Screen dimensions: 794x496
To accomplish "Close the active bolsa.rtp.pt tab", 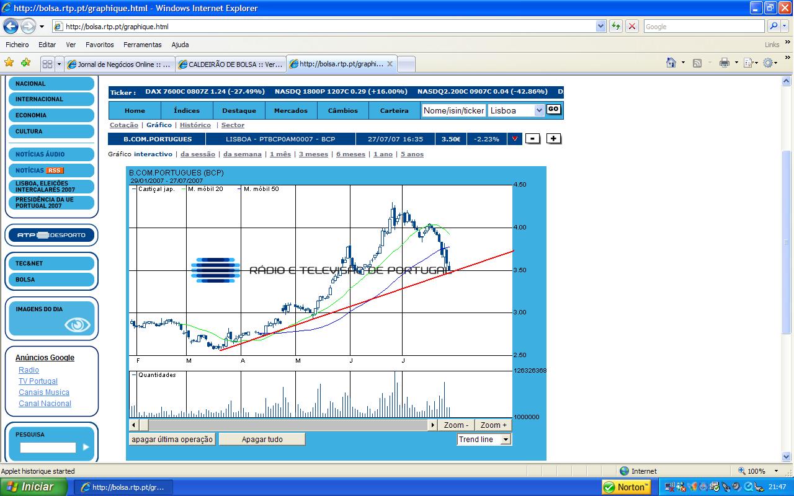I will point(390,64).
